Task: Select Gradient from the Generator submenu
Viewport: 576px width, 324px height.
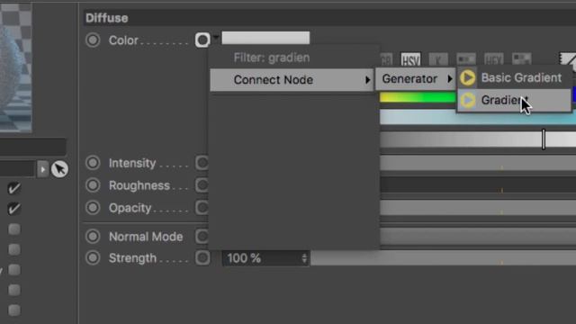Action: tap(514, 100)
